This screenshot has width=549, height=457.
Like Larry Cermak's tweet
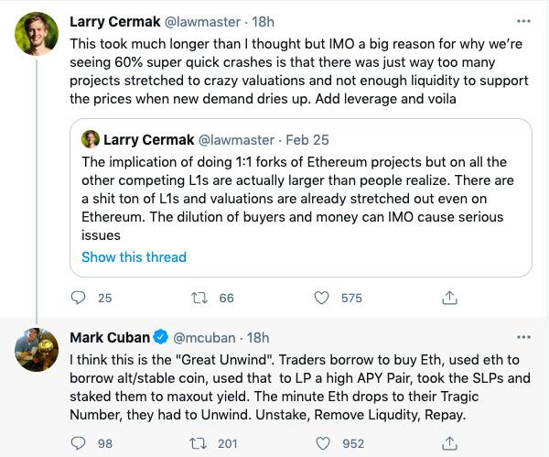pyautogui.click(x=322, y=298)
